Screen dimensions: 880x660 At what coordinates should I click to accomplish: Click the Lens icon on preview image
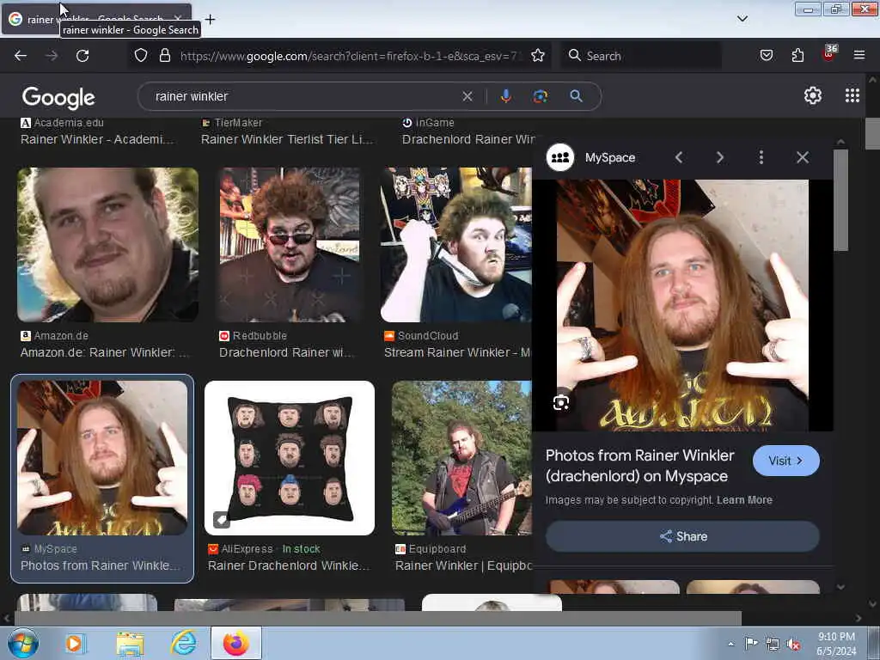[x=561, y=402]
